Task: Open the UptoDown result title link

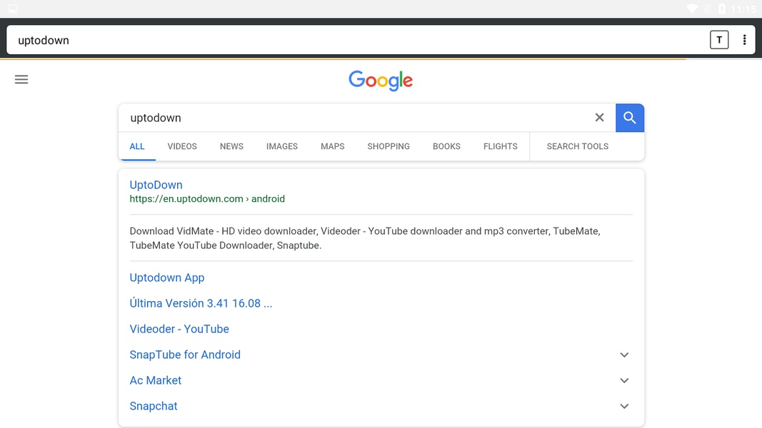Action: point(156,185)
